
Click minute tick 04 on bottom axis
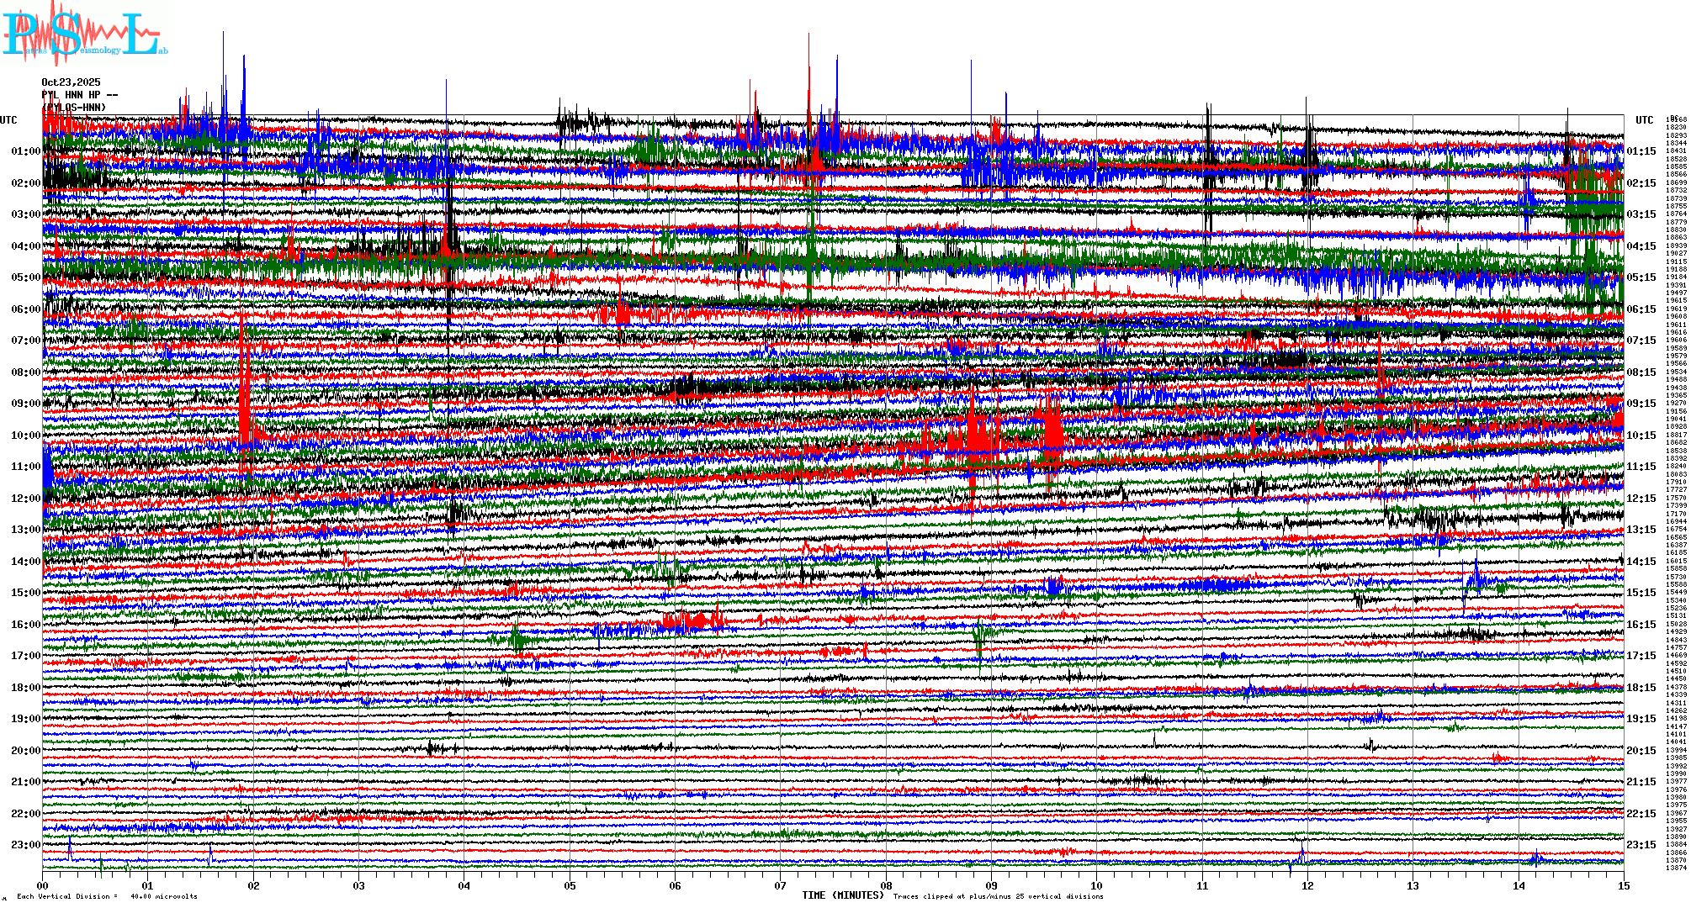[x=464, y=886]
